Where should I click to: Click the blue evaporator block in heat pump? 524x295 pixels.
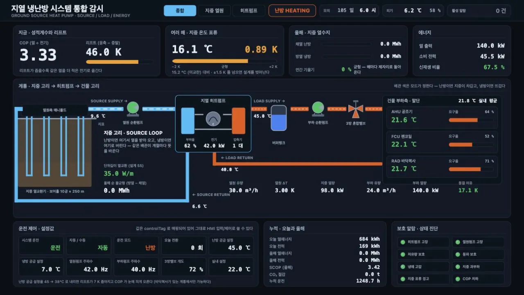click(188, 121)
